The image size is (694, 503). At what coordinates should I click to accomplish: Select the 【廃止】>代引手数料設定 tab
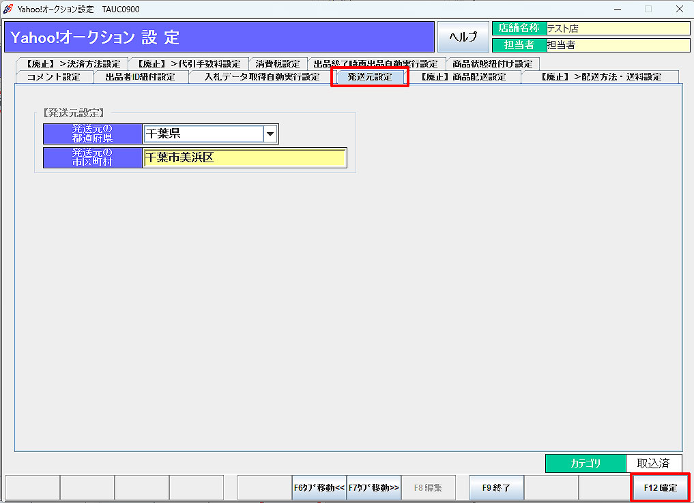188,64
